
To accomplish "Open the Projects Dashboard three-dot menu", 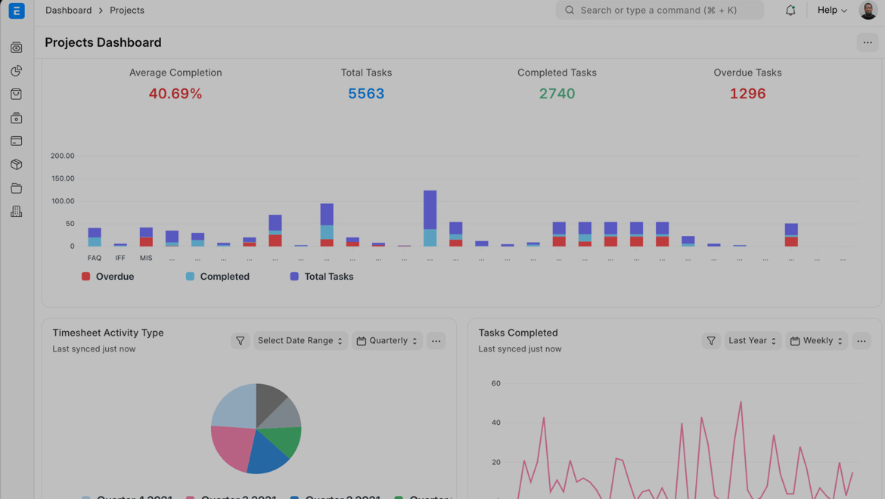I will click(868, 42).
